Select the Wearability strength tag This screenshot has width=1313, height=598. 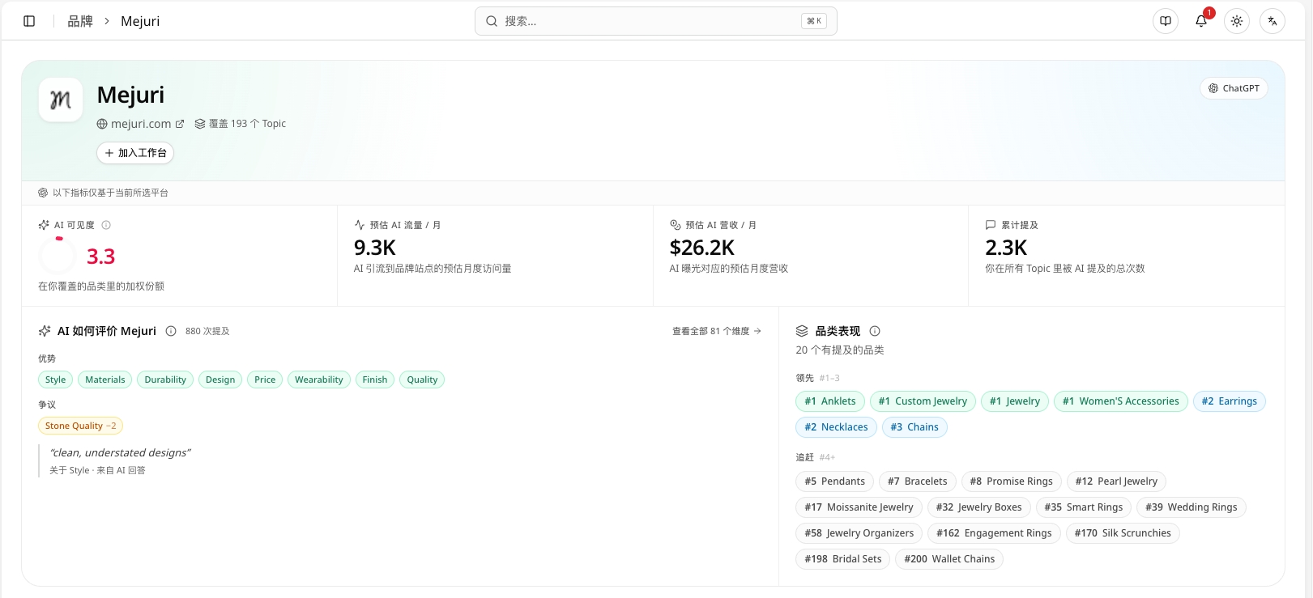click(319, 380)
